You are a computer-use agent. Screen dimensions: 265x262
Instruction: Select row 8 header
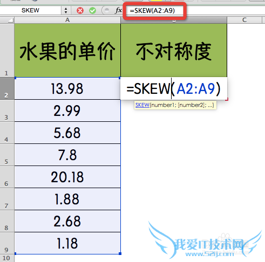pyautogui.click(x=7, y=221)
